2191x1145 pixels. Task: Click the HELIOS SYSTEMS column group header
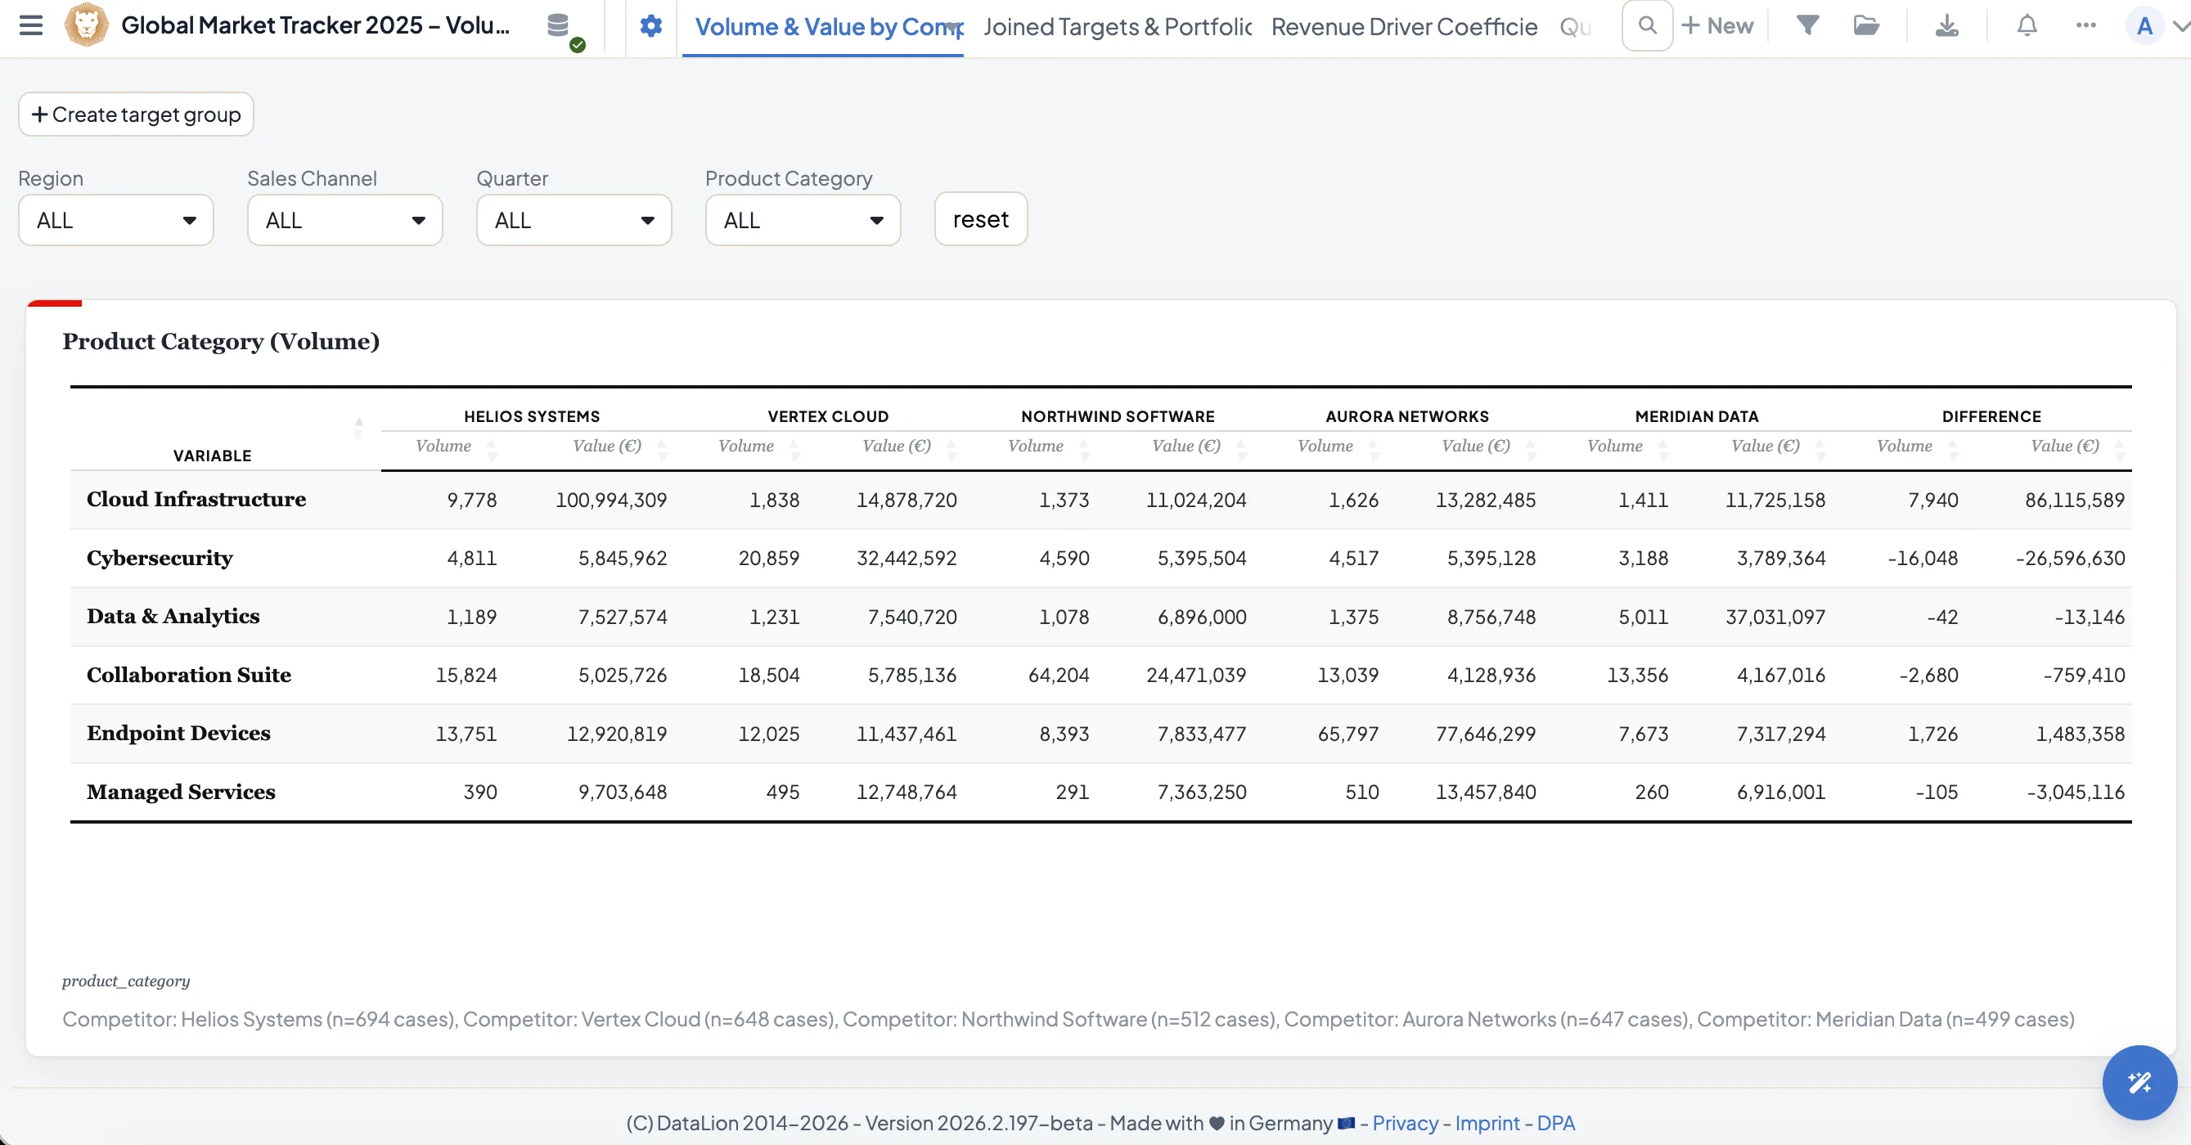[532, 416]
